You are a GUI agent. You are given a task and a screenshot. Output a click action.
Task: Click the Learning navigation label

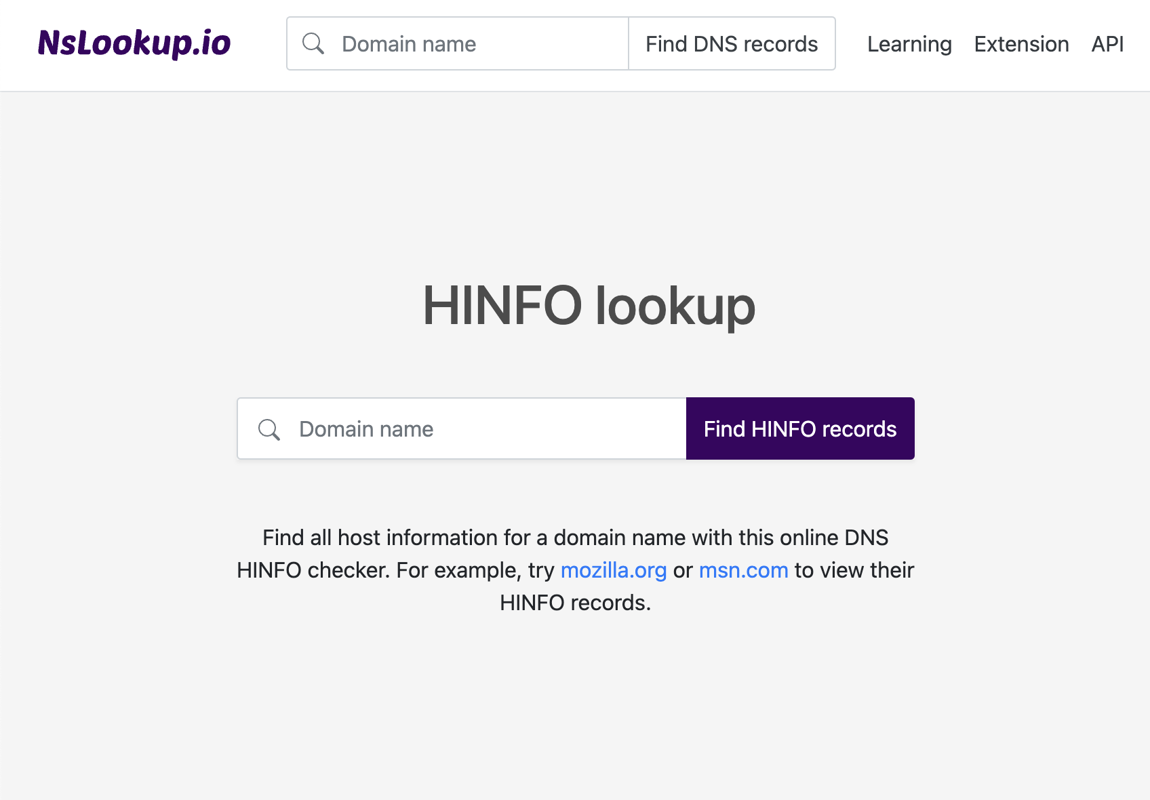pos(909,43)
